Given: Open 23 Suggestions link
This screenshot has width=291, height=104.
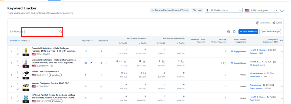Looking at the screenshot, I should 238,63.
